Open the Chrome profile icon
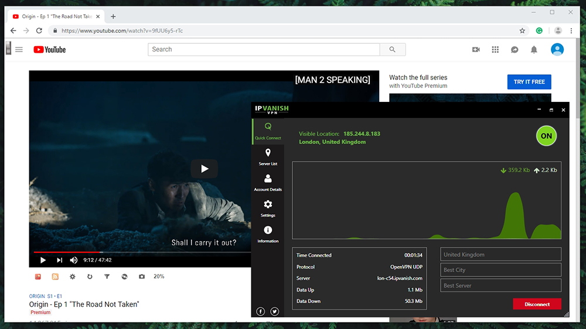 point(558,30)
